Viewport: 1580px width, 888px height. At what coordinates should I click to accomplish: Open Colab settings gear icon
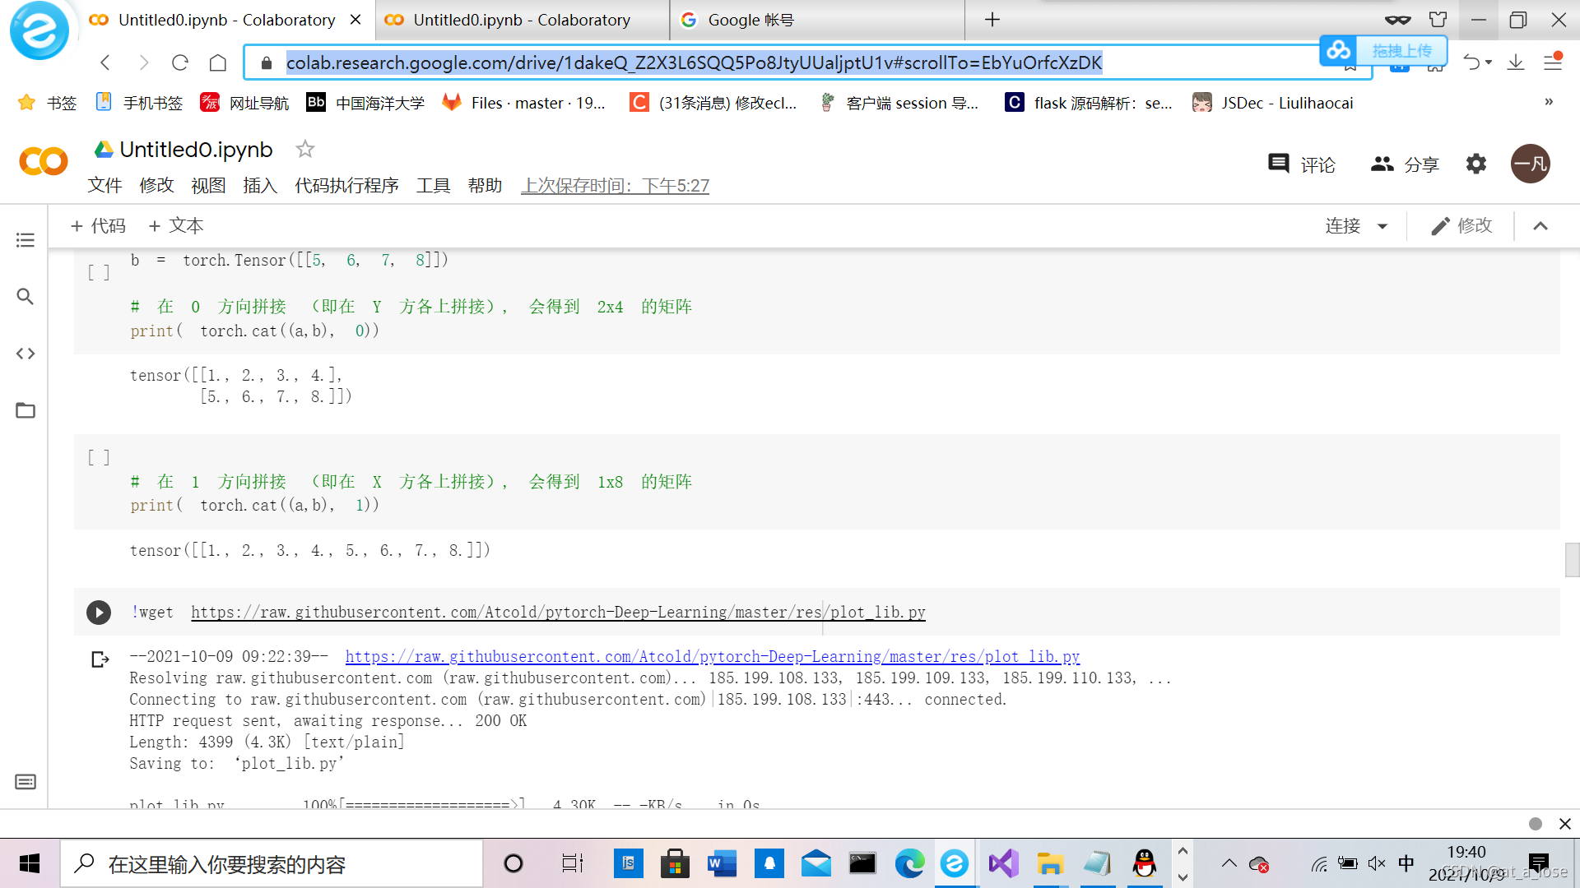[x=1476, y=164]
